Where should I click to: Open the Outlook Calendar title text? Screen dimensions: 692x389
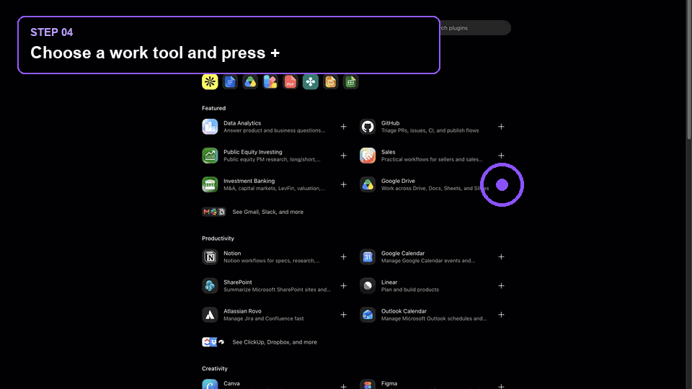click(404, 311)
